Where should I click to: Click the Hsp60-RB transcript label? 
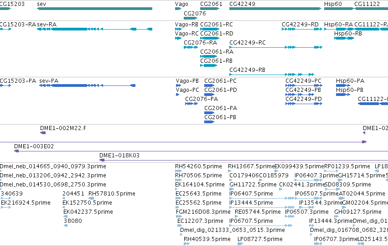coord(348,34)
